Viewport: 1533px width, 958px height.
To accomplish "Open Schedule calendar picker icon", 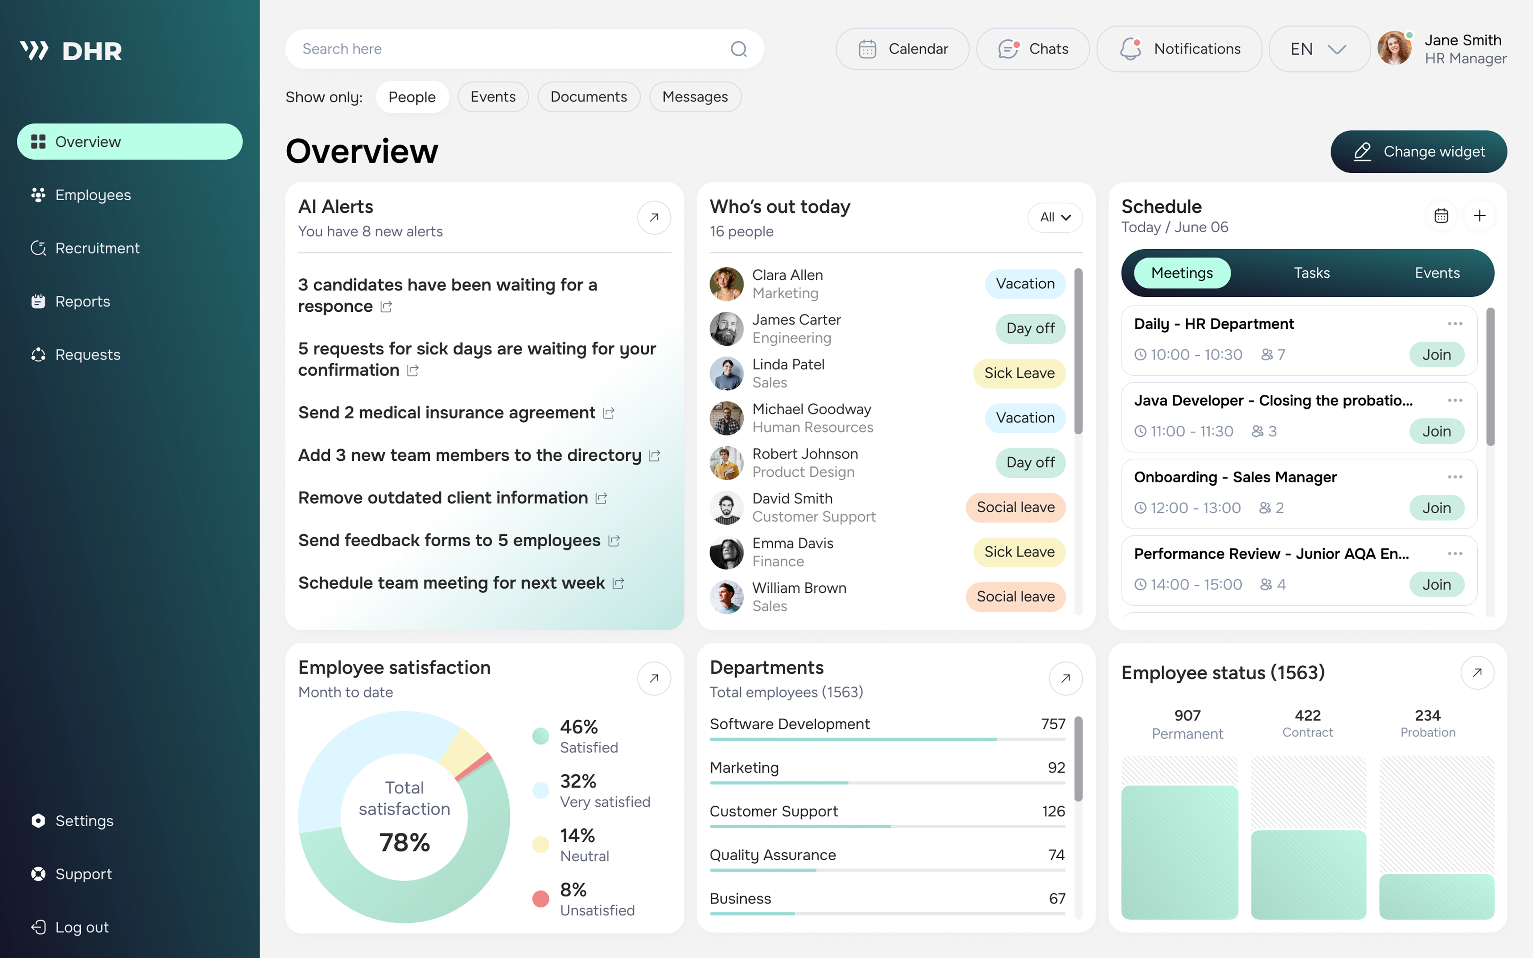I will [x=1441, y=216].
